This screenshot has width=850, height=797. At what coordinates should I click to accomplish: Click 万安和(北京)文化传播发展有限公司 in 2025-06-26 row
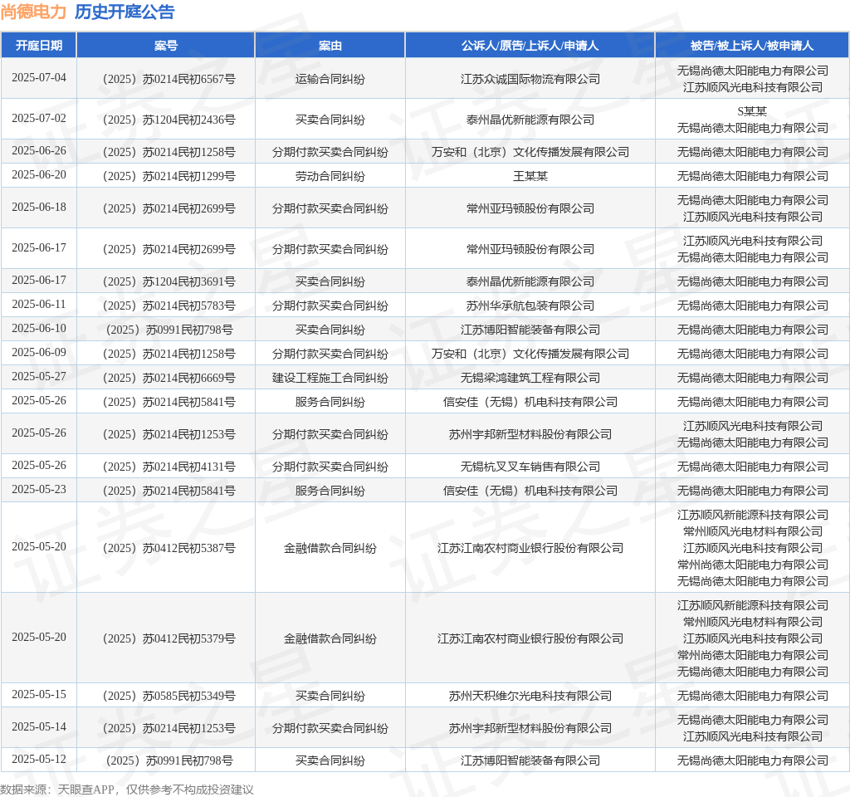tap(530, 153)
